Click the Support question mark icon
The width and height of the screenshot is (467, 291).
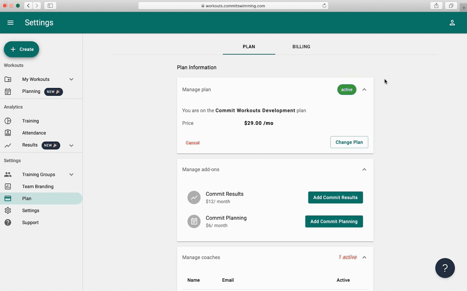click(x=8, y=222)
